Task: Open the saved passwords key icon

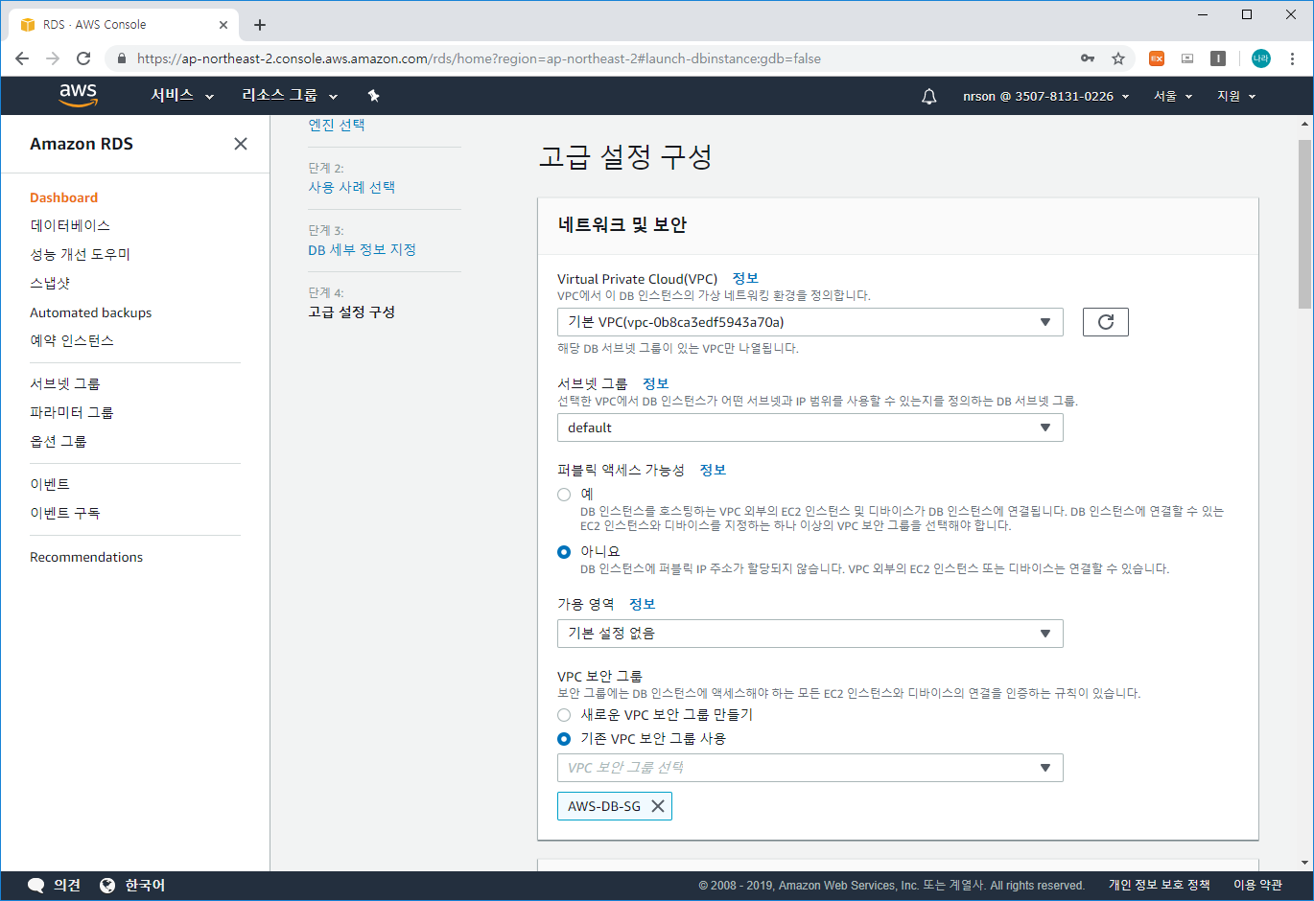Action: (1088, 58)
